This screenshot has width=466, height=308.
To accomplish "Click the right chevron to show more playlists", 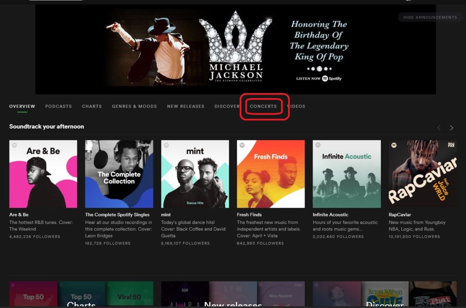I will [x=451, y=128].
